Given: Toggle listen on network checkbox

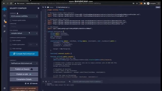Looking at the screenshot, I should 53,82.
